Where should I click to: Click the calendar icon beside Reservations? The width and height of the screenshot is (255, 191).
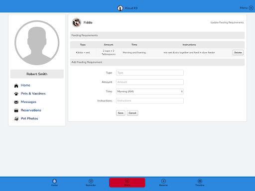coord(16,110)
